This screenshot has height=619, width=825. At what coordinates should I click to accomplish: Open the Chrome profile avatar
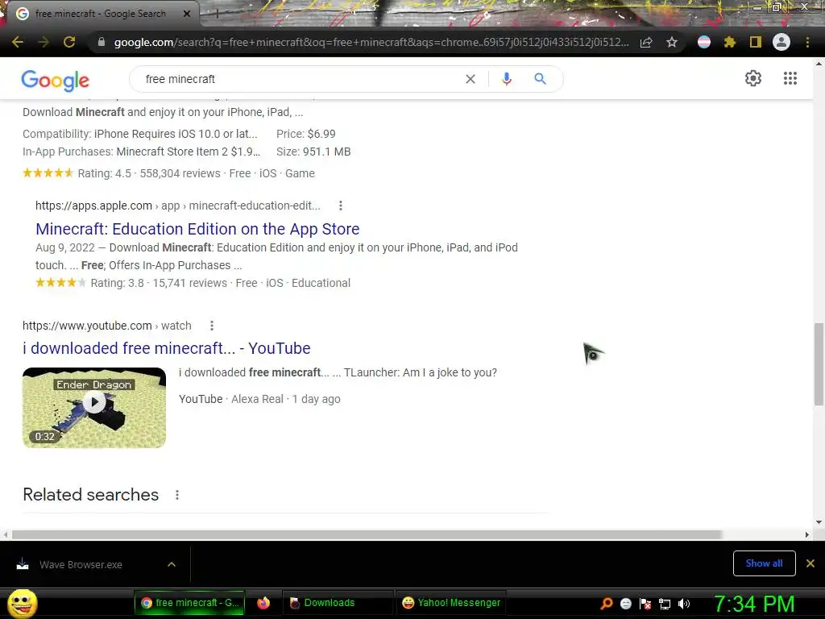pyautogui.click(x=781, y=42)
